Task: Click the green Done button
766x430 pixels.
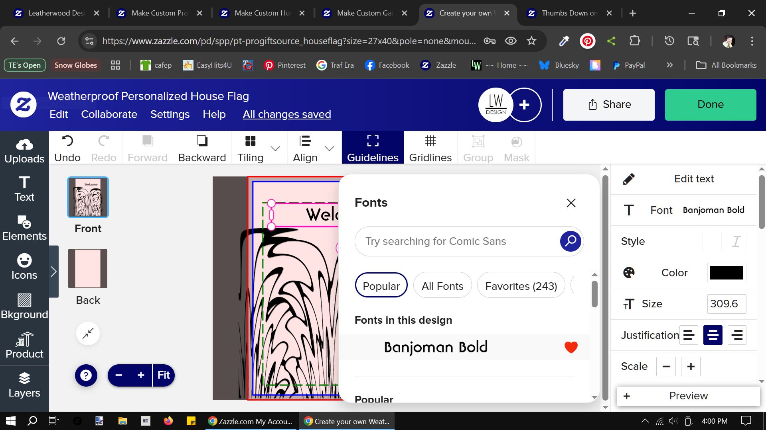Action: tap(711, 105)
